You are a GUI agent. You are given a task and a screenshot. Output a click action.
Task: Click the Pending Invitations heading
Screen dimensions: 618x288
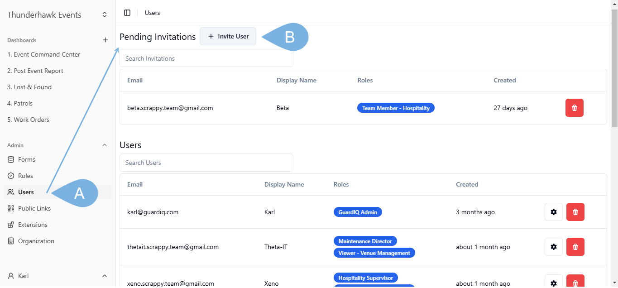[x=158, y=37]
